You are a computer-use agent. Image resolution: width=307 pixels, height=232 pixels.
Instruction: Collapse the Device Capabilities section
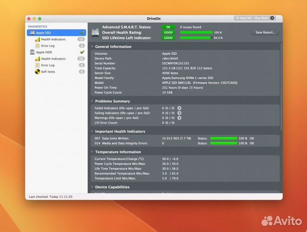92,187
